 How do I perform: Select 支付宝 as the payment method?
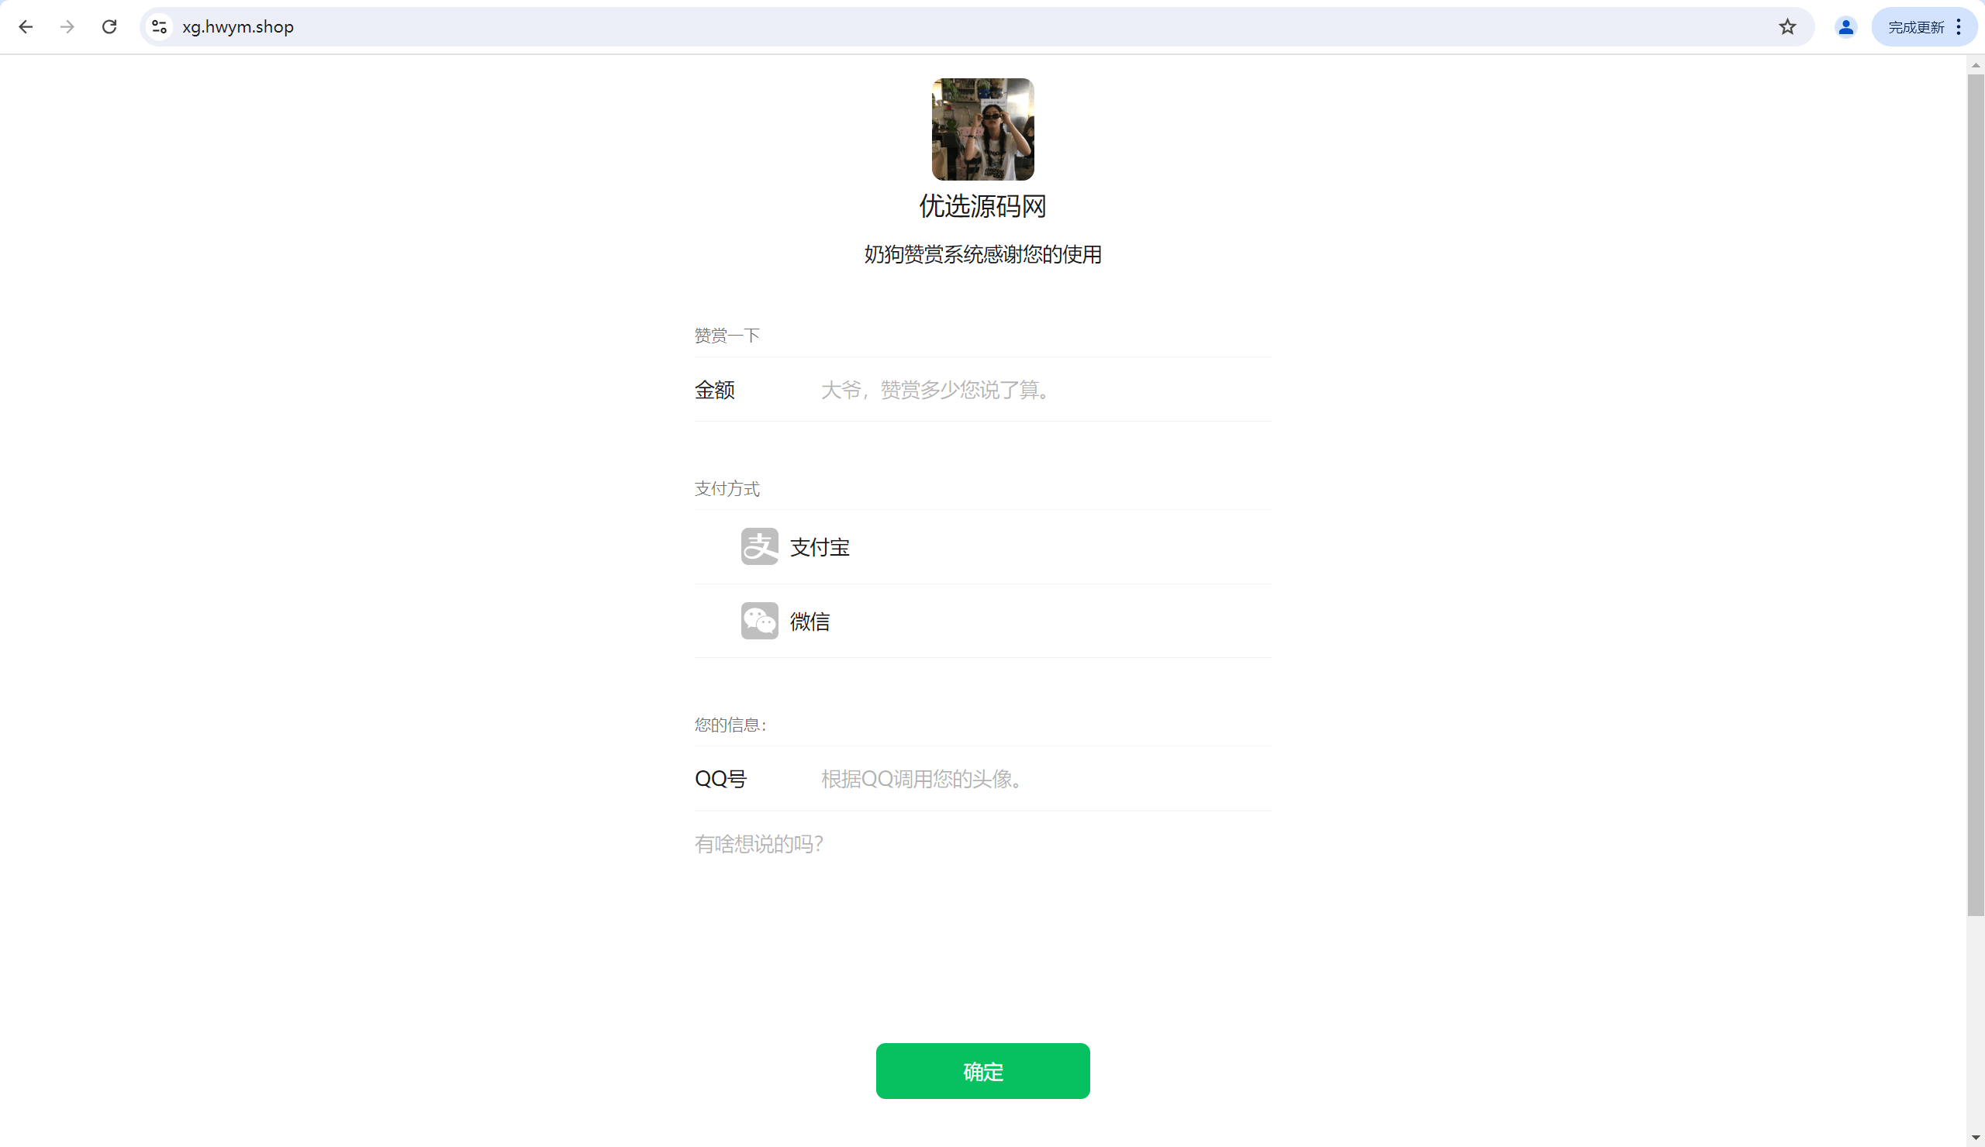[x=982, y=546]
